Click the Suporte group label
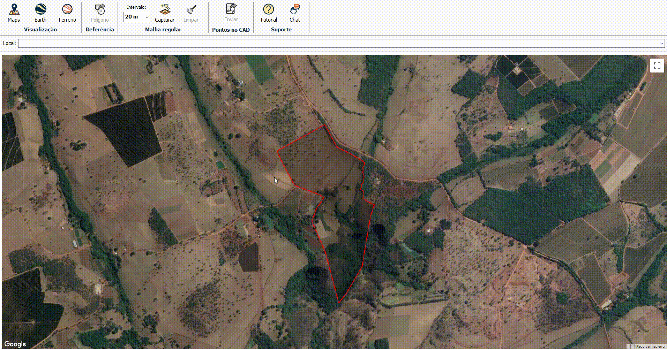 click(281, 30)
